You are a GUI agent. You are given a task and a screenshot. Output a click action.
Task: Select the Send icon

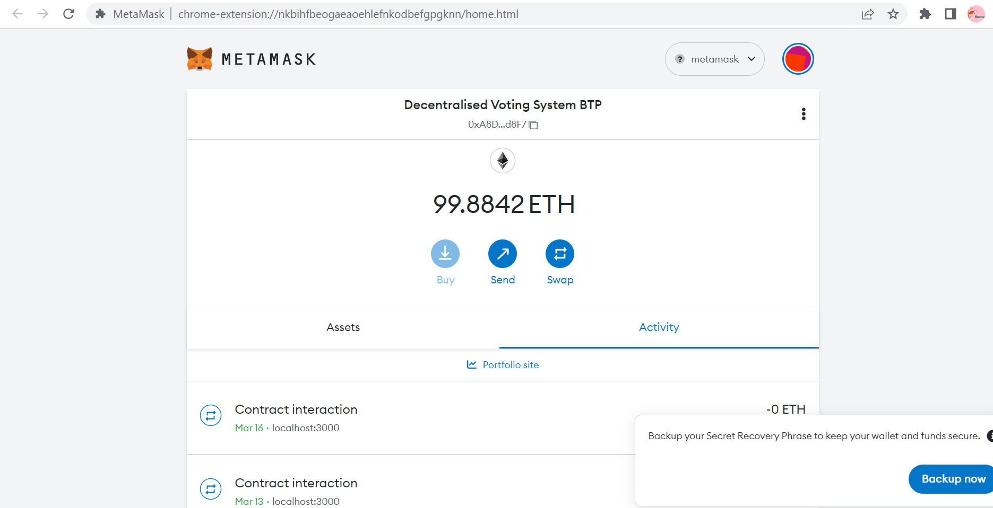(502, 254)
